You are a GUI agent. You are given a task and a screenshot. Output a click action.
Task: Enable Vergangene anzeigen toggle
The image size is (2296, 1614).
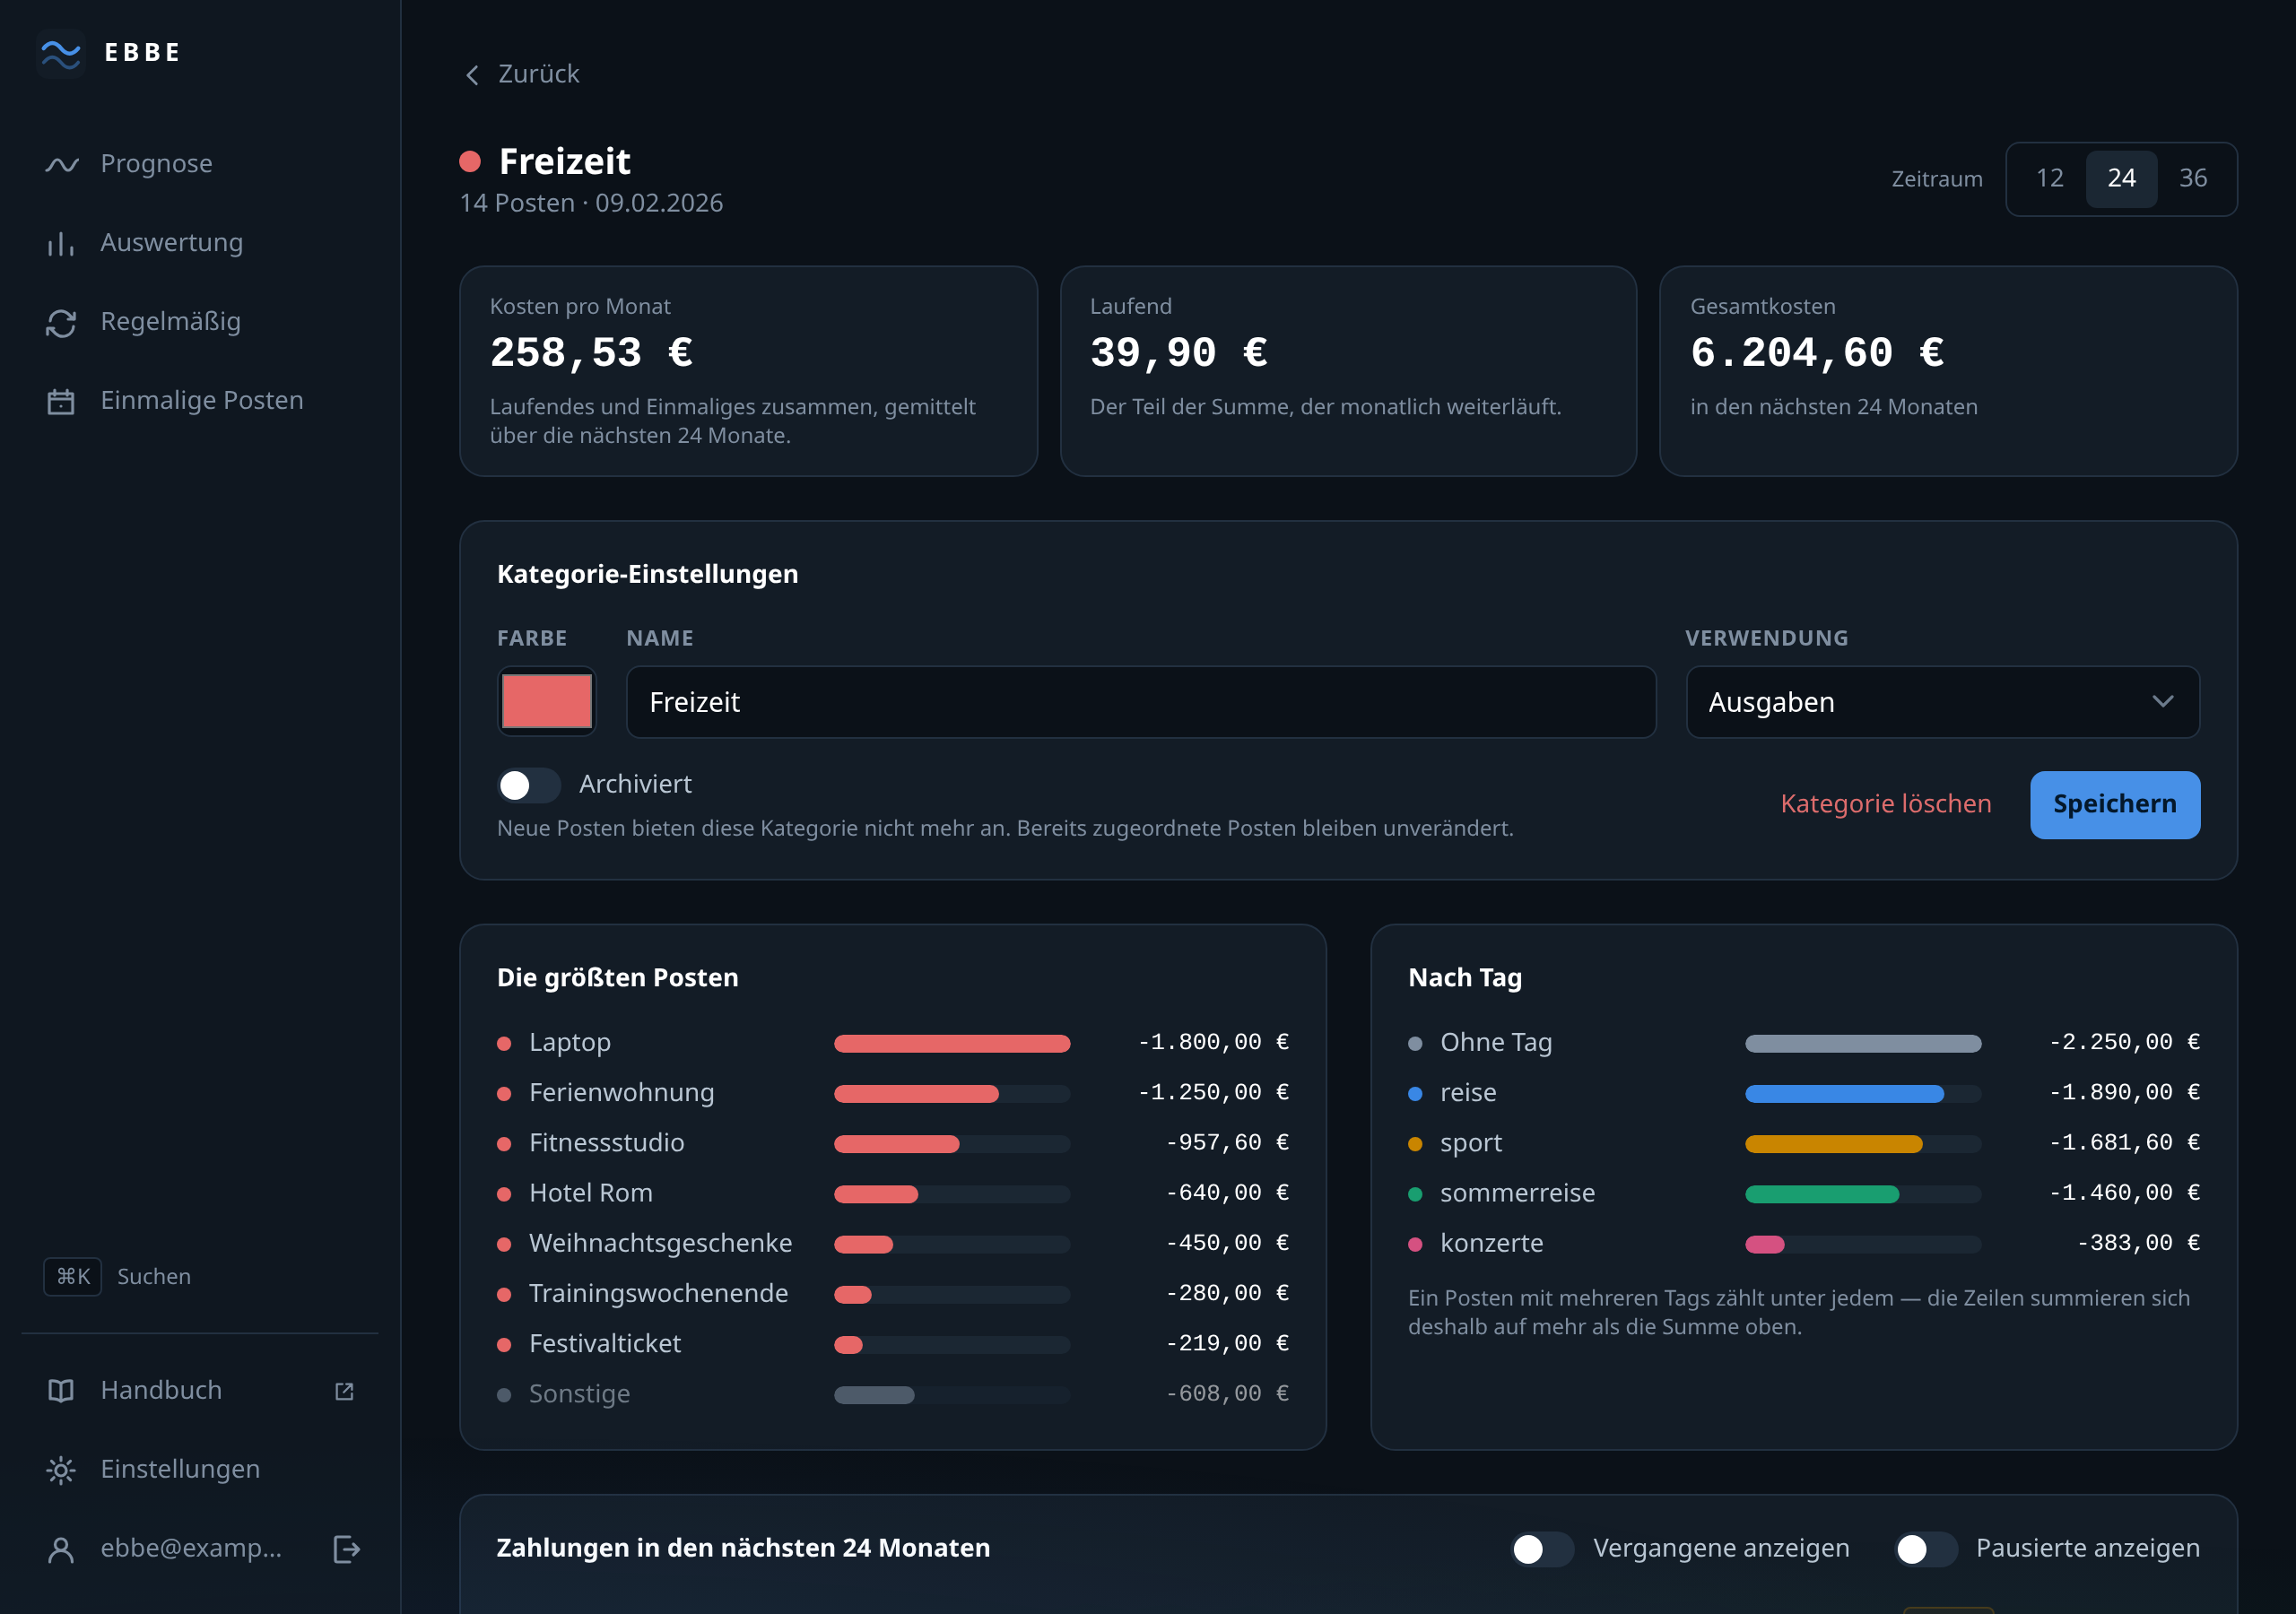(x=1542, y=1549)
